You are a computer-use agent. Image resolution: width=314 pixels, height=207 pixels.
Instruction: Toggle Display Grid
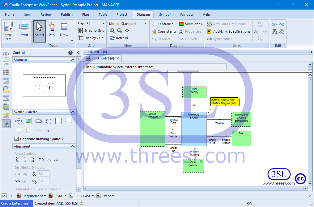(x=91, y=38)
